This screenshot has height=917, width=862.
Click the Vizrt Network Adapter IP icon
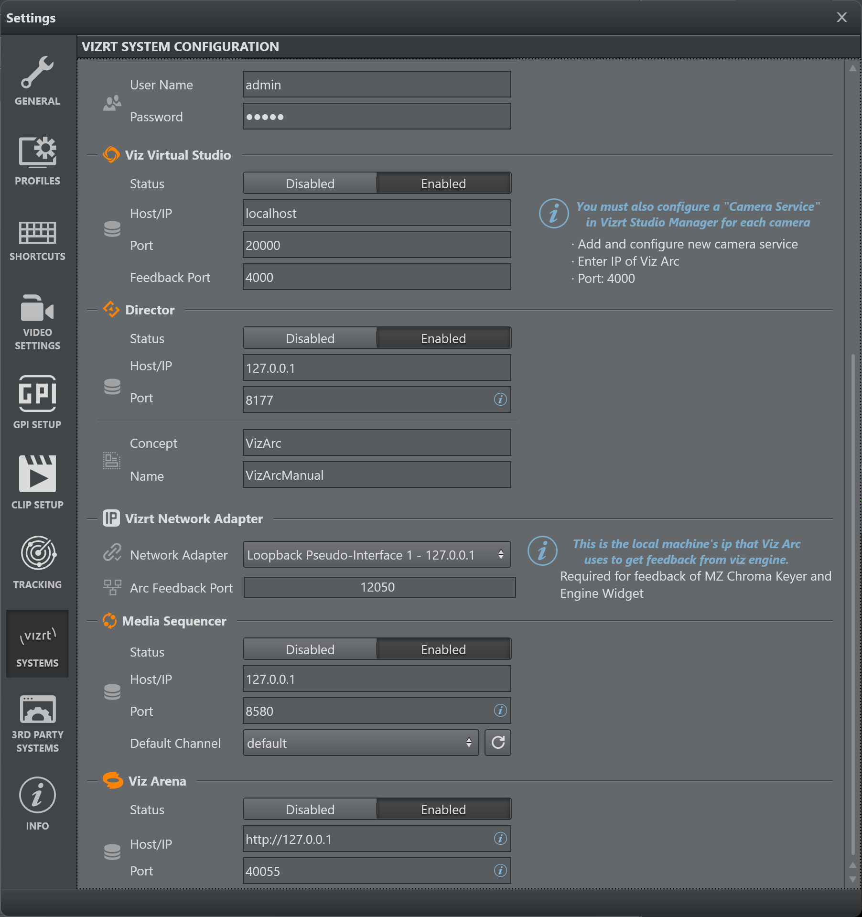111,518
